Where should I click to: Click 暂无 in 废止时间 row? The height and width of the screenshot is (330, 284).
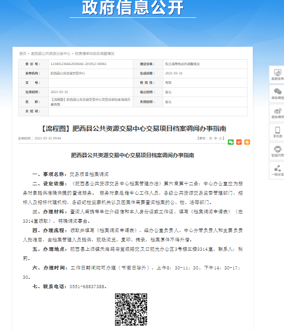click(x=169, y=92)
